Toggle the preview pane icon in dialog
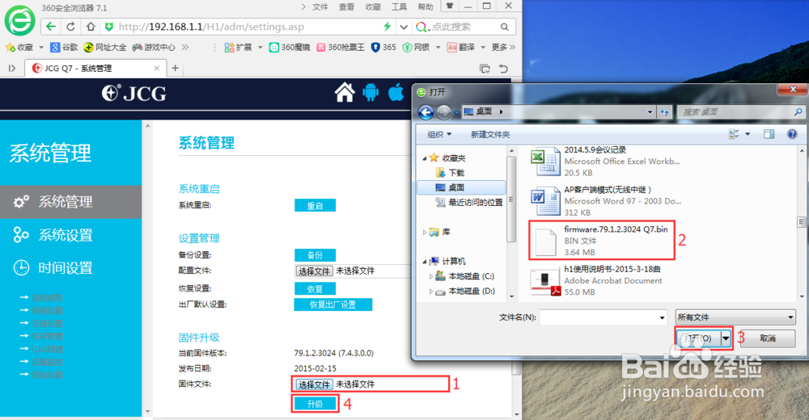The image size is (809, 420). point(769,134)
